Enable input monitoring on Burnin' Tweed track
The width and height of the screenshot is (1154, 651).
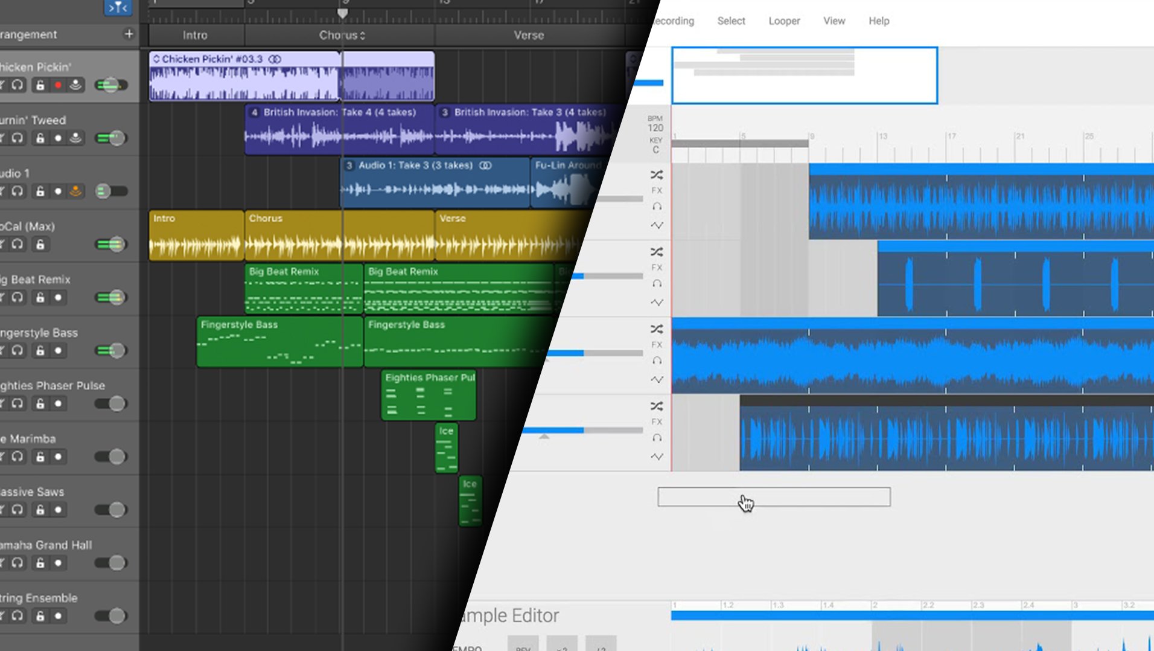click(x=75, y=138)
